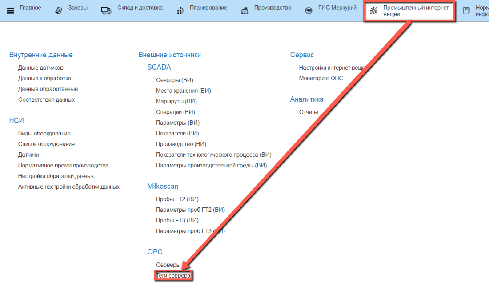Open OPC Серверы

point(168,265)
